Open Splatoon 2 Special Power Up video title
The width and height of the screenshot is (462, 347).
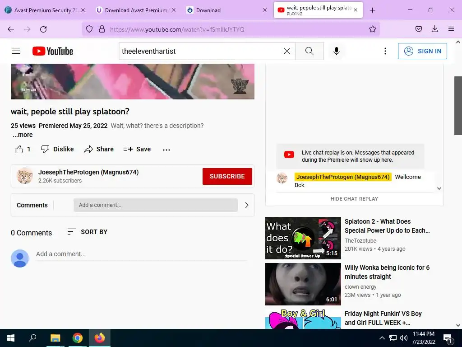tap(387, 226)
